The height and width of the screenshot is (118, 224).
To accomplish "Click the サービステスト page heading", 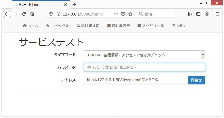I will coord(51,42).
